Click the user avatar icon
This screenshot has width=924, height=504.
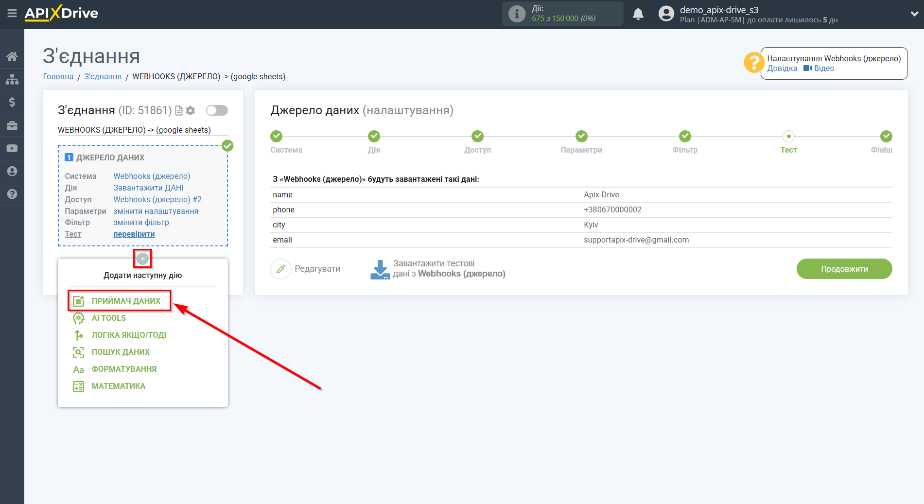(x=666, y=14)
